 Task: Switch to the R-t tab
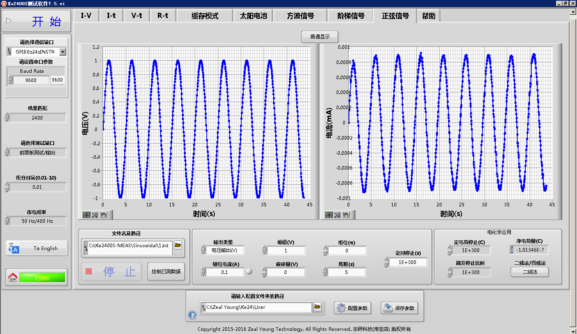163,16
